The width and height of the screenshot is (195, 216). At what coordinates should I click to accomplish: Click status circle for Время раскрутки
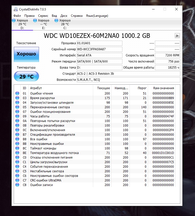[x=17, y=98]
